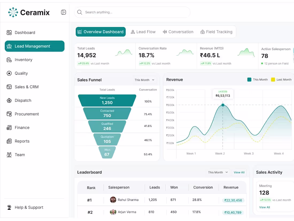294x221 pixels.
Task: Click View All in Leaderboard header
Action: click(x=239, y=172)
